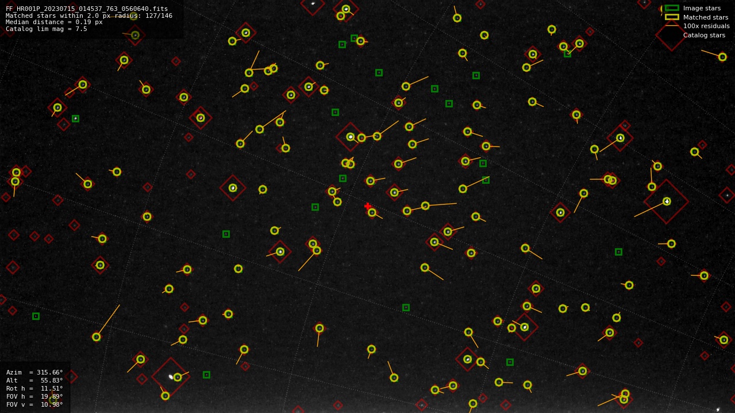The width and height of the screenshot is (735, 413).
Task: Click the 'Alt = 55.83°' readout
Action: click(x=34, y=380)
